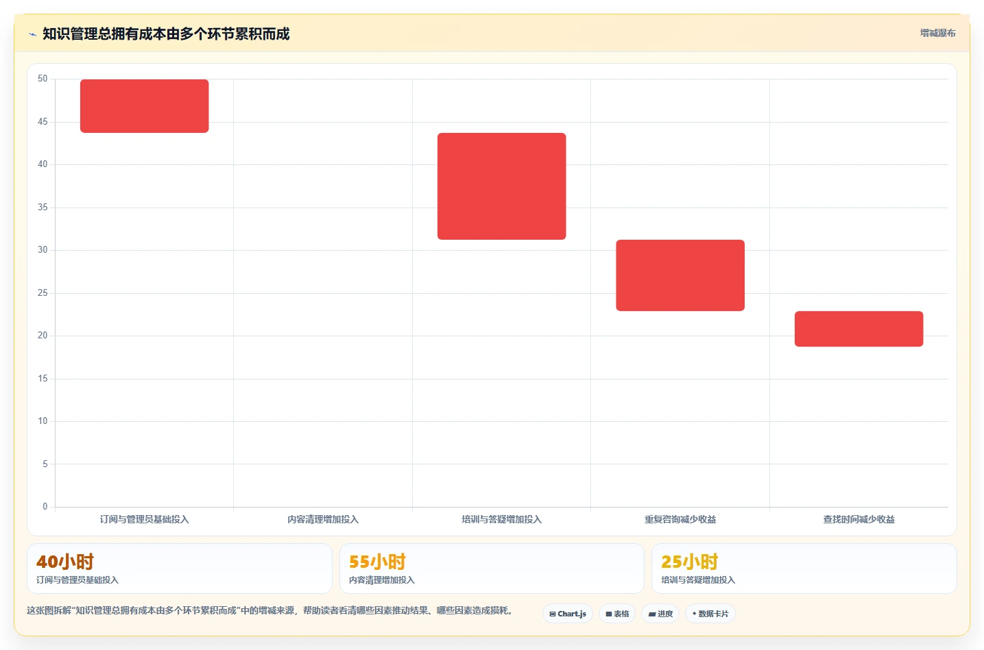Click x-axis label 查找时间减少收益
The width and height of the screenshot is (984, 650).
tap(859, 519)
